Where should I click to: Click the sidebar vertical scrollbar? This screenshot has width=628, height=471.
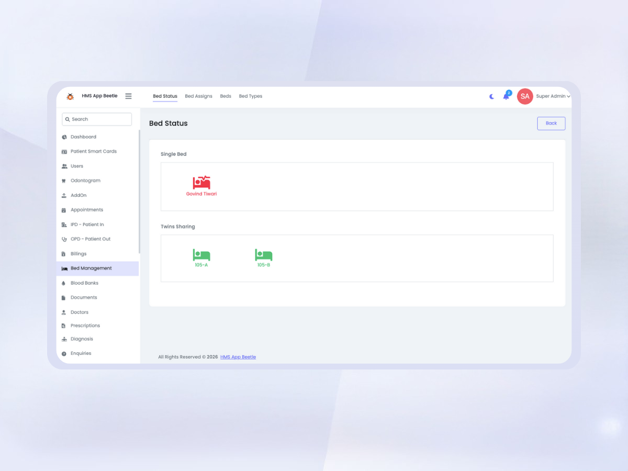(139, 192)
